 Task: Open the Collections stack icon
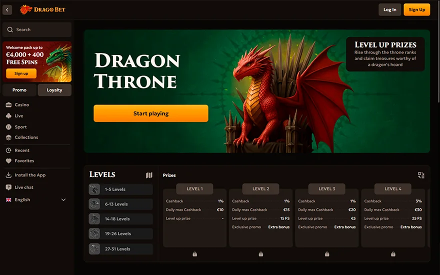pyautogui.click(x=8, y=137)
